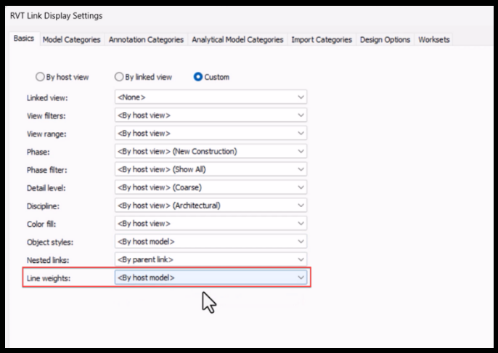498x353 pixels.
Task: Expand the Phase filter dropdown
Action: (211, 169)
